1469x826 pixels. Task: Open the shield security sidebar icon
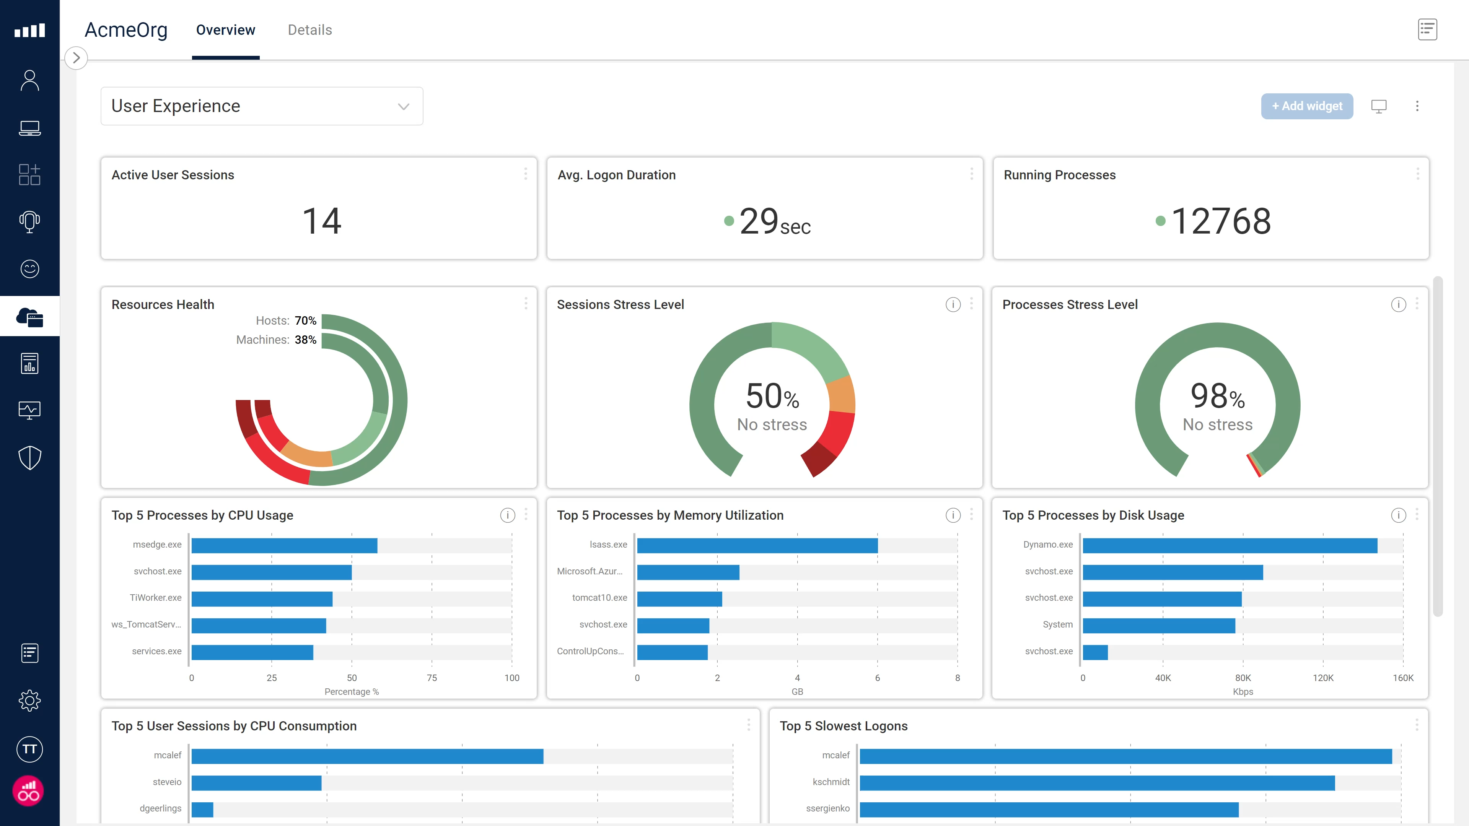click(x=30, y=457)
